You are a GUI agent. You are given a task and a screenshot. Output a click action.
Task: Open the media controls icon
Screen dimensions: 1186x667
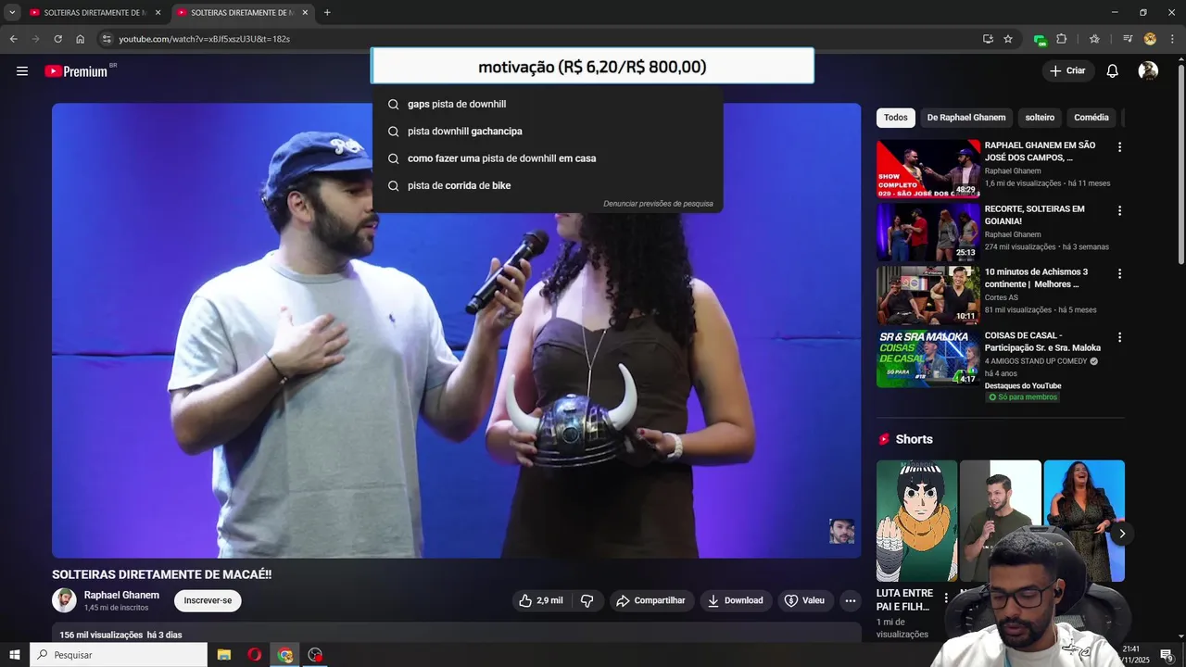coord(1128,39)
